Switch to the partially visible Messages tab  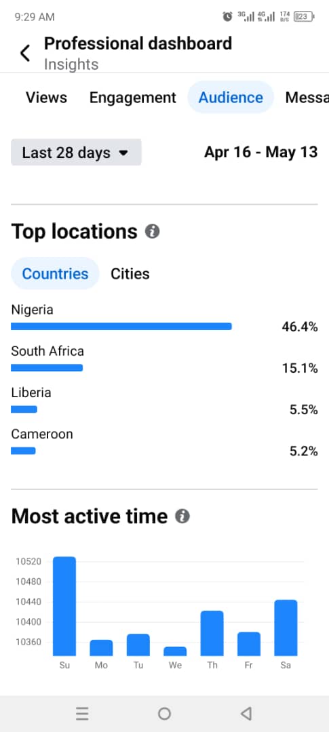click(x=307, y=98)
